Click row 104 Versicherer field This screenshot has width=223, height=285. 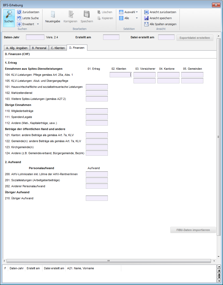point(144,75)
